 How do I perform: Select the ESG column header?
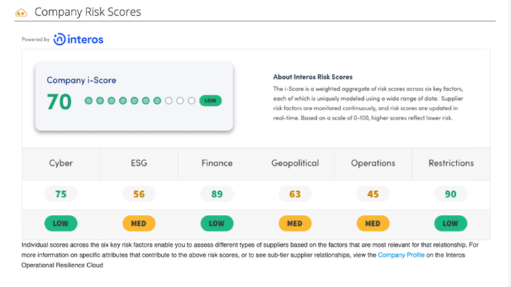139,163
